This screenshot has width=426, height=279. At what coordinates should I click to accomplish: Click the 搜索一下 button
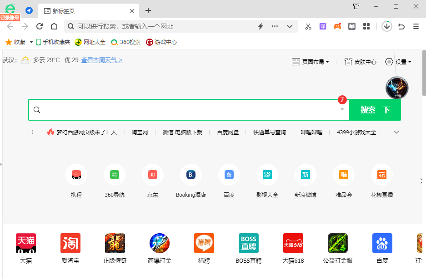pyautogui.click(x=375, y=110)
